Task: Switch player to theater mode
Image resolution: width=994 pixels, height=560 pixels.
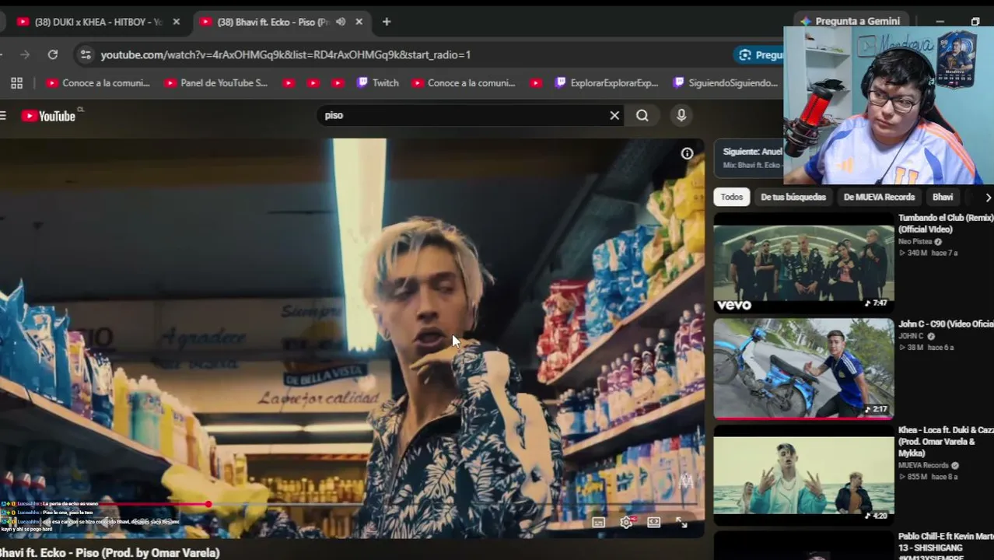Action: click(654, 523)
